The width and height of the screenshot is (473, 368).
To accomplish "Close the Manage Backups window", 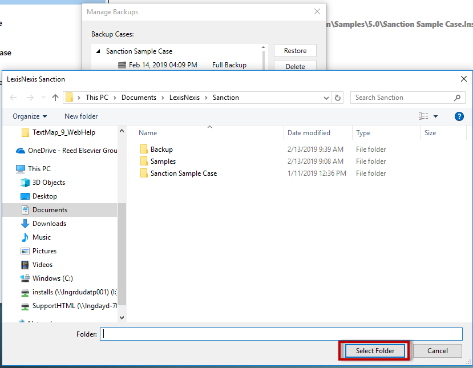I will click(317, 11).
